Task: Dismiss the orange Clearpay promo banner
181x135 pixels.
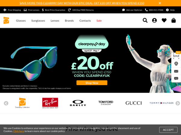Action: pyautogui.click(x=160, y=3)
